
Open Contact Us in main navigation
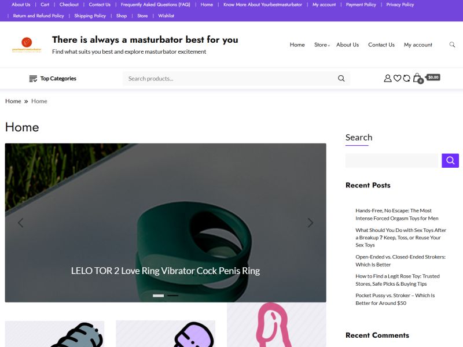point(381,45)
